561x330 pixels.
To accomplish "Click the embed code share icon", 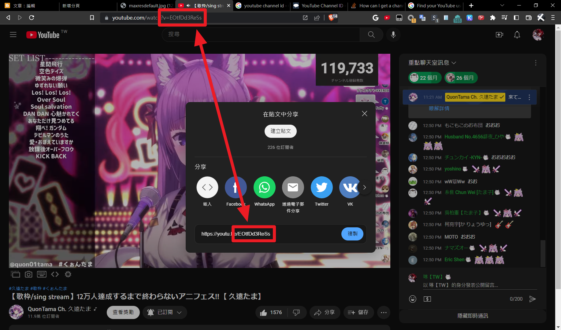I will click(207, 187).
